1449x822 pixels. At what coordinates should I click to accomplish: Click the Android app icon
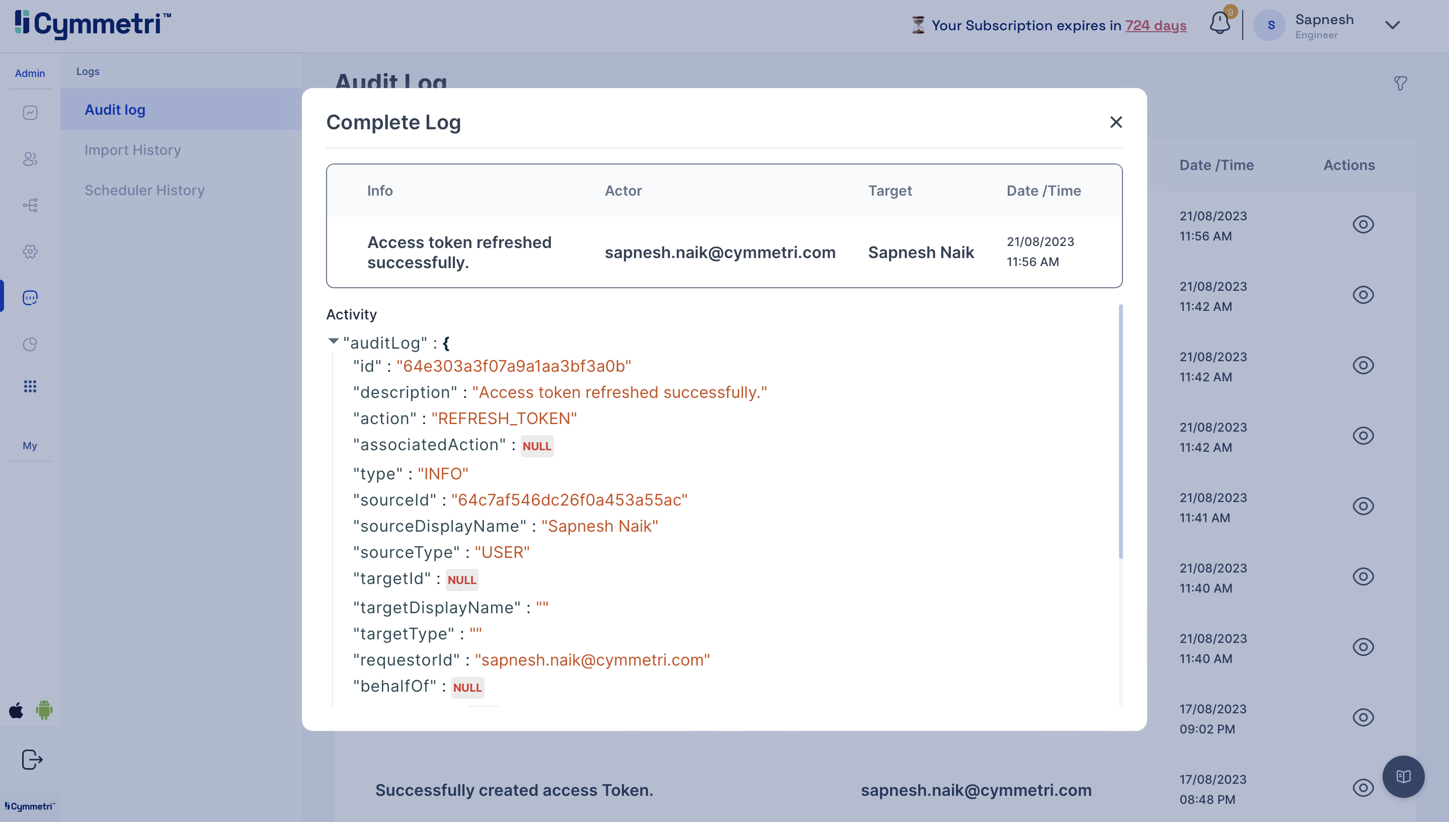[x=44, y=710]
